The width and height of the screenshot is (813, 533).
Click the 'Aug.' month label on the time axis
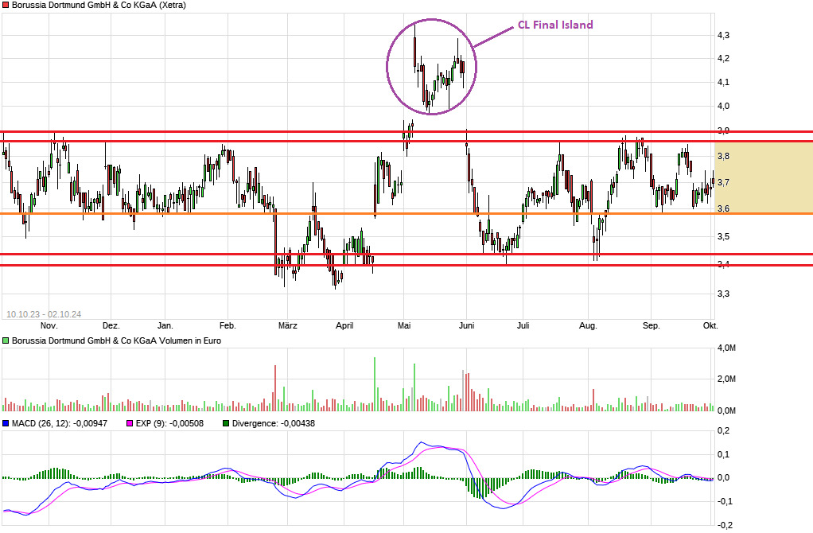[588, 325]
